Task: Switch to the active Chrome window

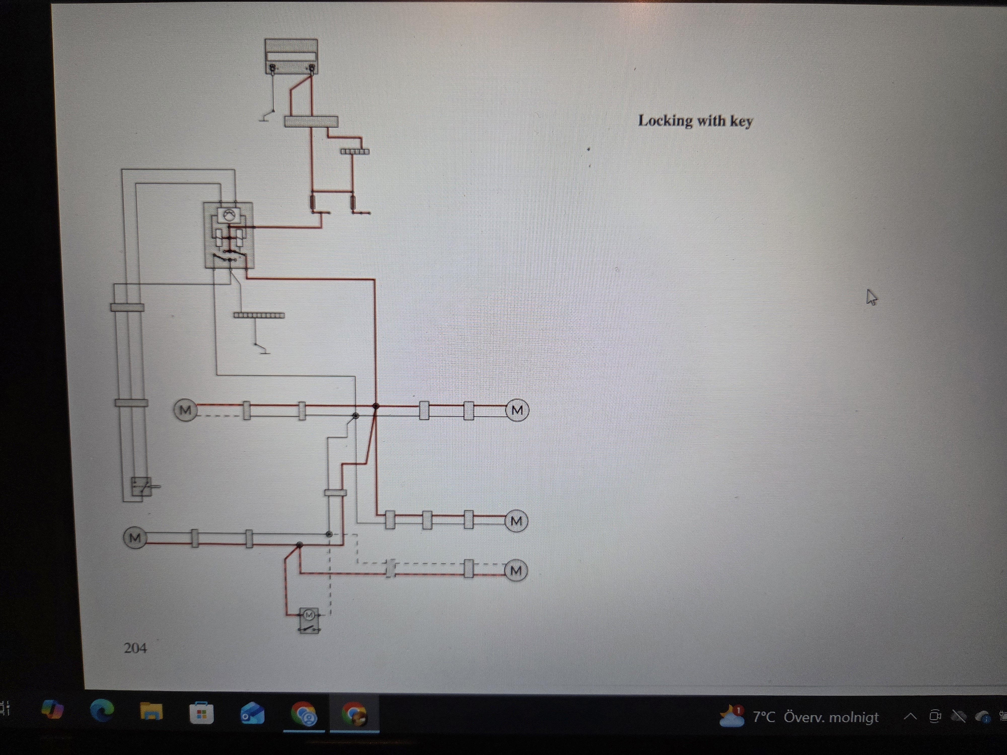Action: click(354, 714)
